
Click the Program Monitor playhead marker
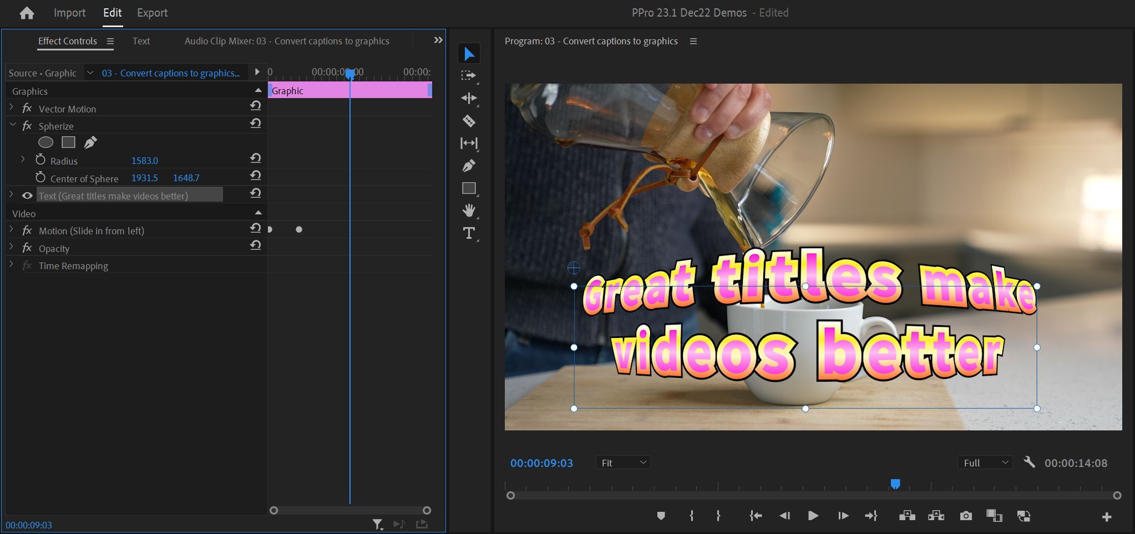[x=895, y=484]
